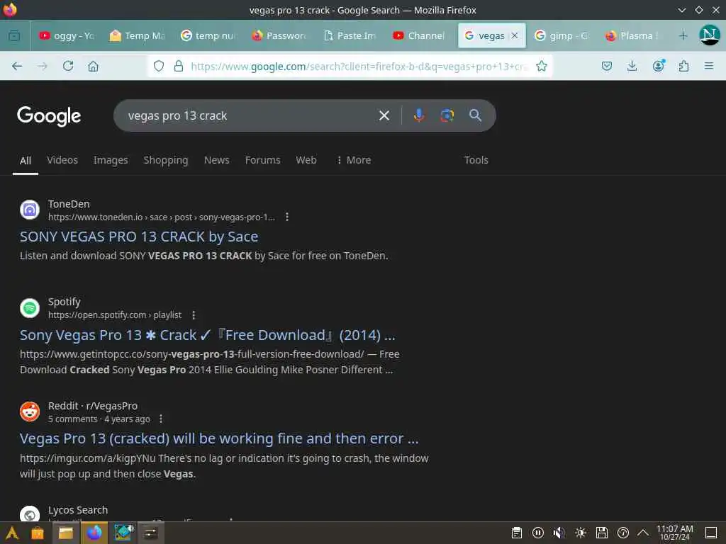
Task: Open the file manager taskbar icon
Action: click(x=66, y=533)
